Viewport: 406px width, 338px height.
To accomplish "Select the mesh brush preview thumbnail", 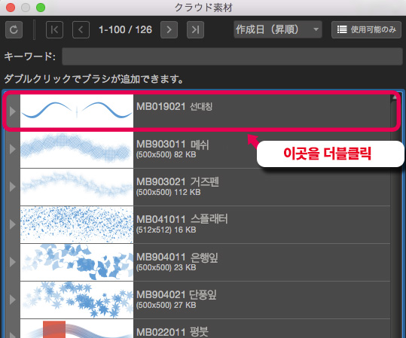I will tap(77, 149).
